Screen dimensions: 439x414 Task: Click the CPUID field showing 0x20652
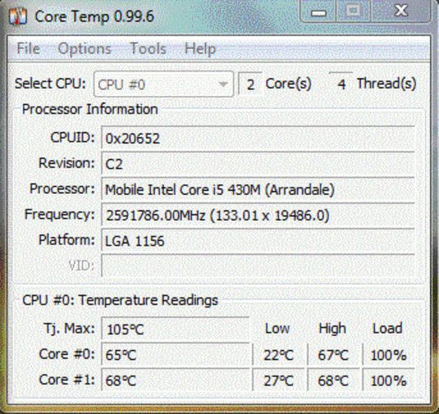[258, 138]
